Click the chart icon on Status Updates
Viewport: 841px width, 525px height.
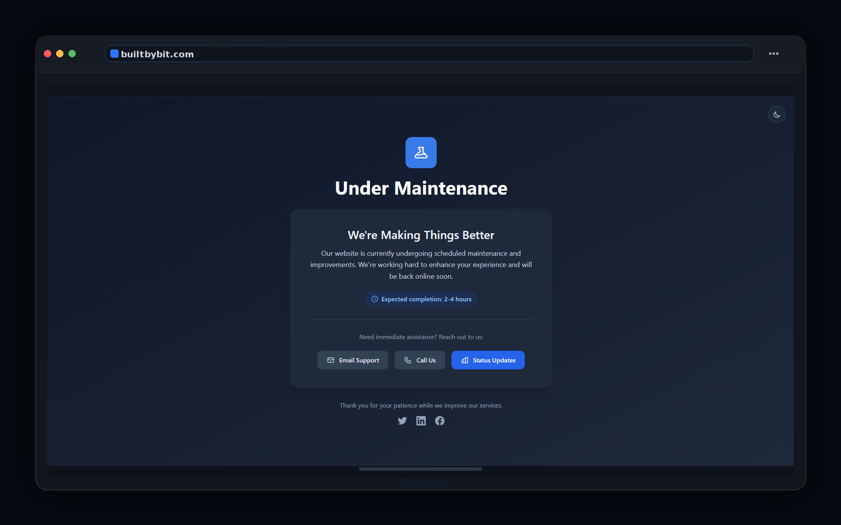coord(464,360)
